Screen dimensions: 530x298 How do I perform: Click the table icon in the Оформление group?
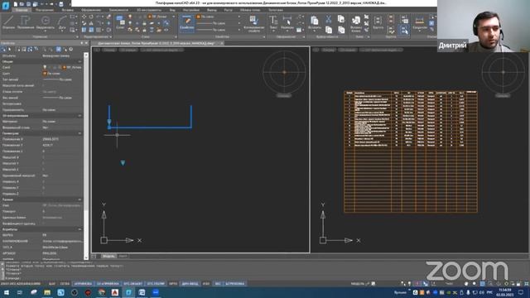pyautogui.click(x=299, y=30)
